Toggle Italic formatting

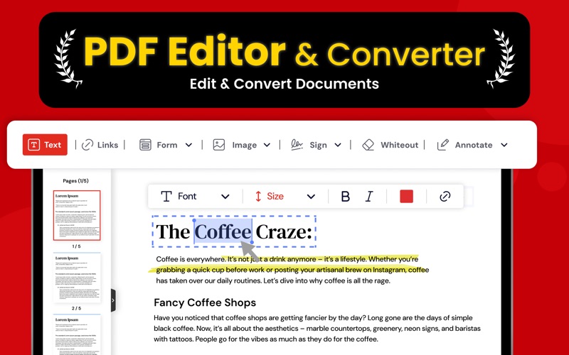click(x=369, y=197)
